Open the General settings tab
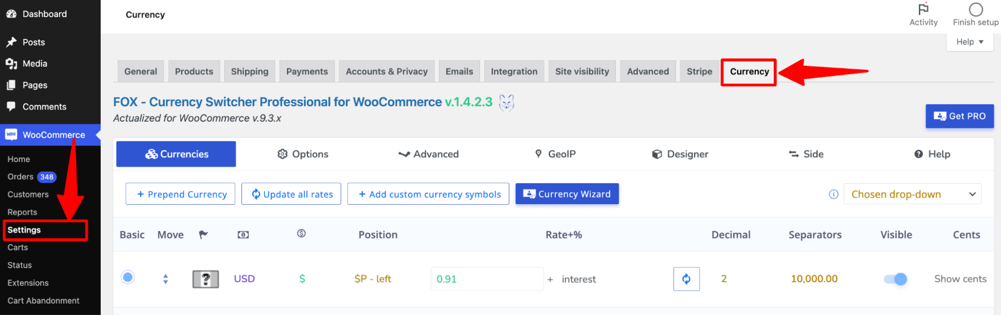The image size is (1001, 315). point(141,71)
